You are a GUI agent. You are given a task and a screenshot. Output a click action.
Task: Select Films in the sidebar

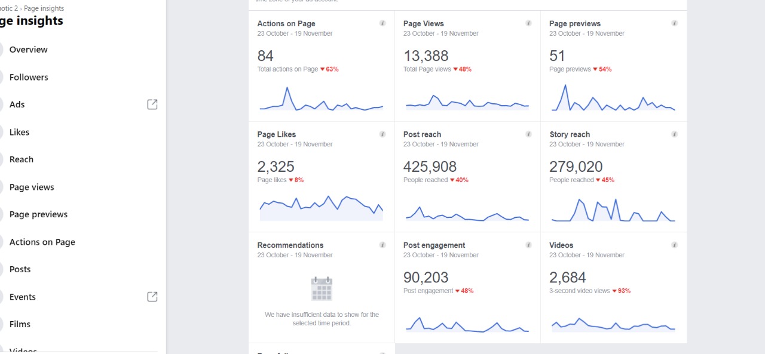[20, 324]
